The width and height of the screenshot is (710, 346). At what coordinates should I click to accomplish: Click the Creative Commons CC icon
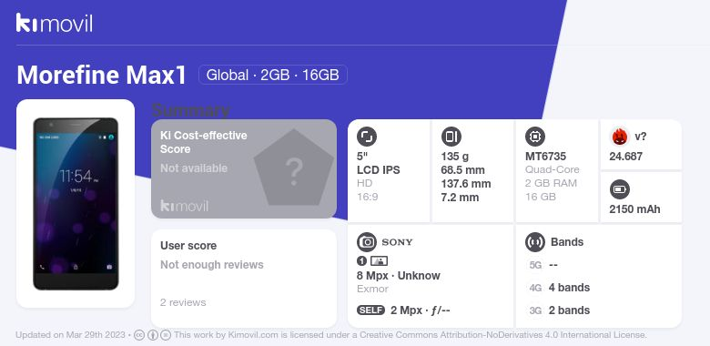coord(139,335)
